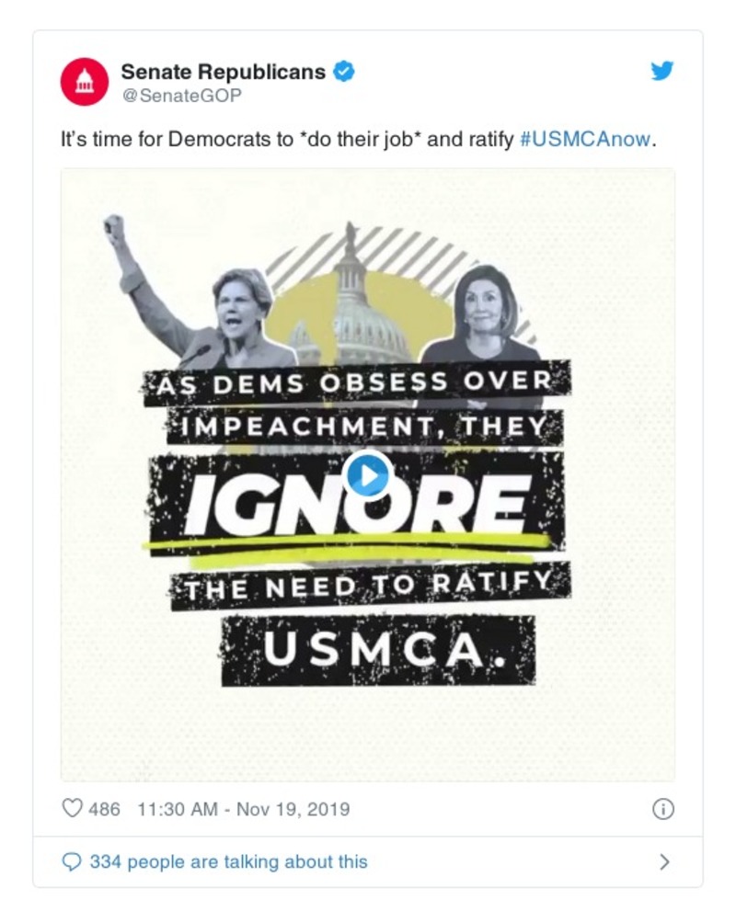Viewport: 736px width, 923px height.
Task: Play the embedded USMCA video
Action: click(x=367, y=475)
